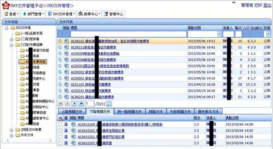
Task: Click the magnifier go-to-page icon
Action: click(x=109, y=104)
